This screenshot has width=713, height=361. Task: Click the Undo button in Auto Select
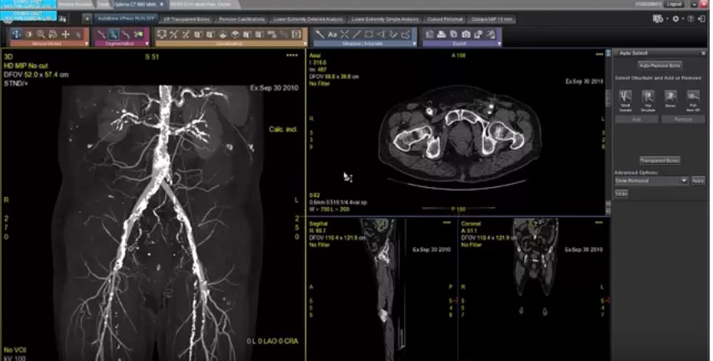tap(621, 194)
